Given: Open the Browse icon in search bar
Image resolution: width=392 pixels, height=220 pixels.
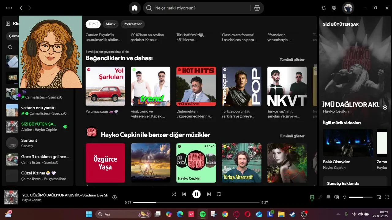Looking at the screenshot, I should [257, 8].
